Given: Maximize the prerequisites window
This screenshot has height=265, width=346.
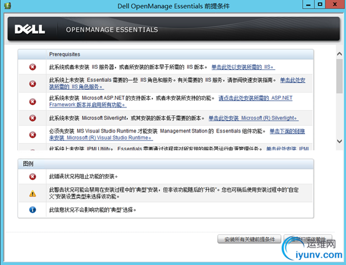Looking at the screenshot, I should [x=320, y=4].
